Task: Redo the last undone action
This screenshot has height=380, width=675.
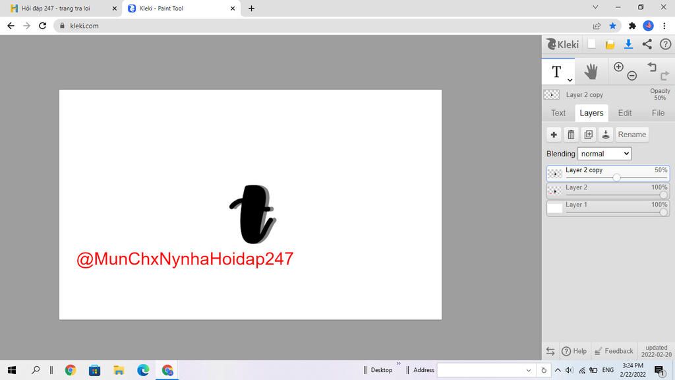Action: [x=664, y=76]
